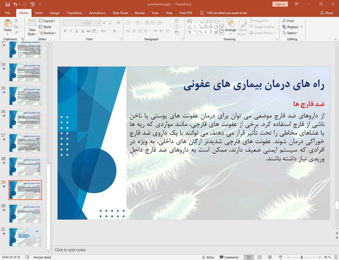Screen dimensions: 339x260
Task: Open the font name dropdown
Action: pyautogui.click(x=84, y=23)
